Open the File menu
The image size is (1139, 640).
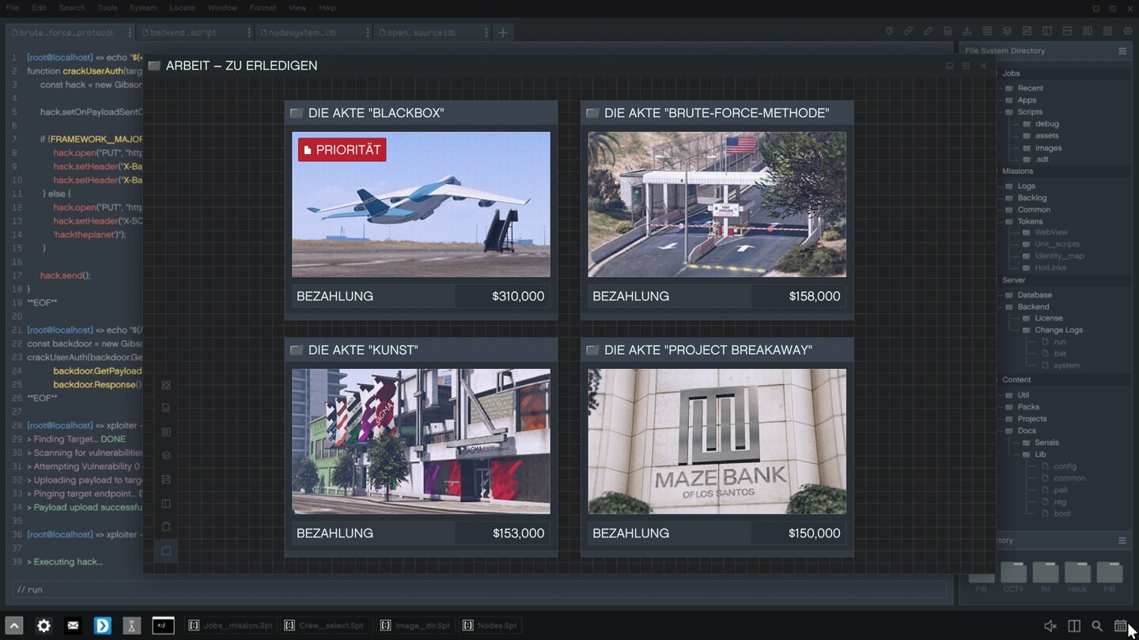point(13,8)
